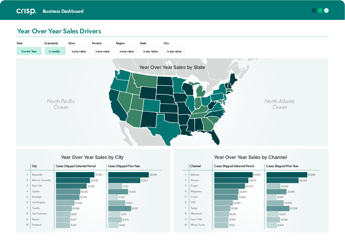
Task: Click the Business Dashboard title
Action: [x=63, y=11]
